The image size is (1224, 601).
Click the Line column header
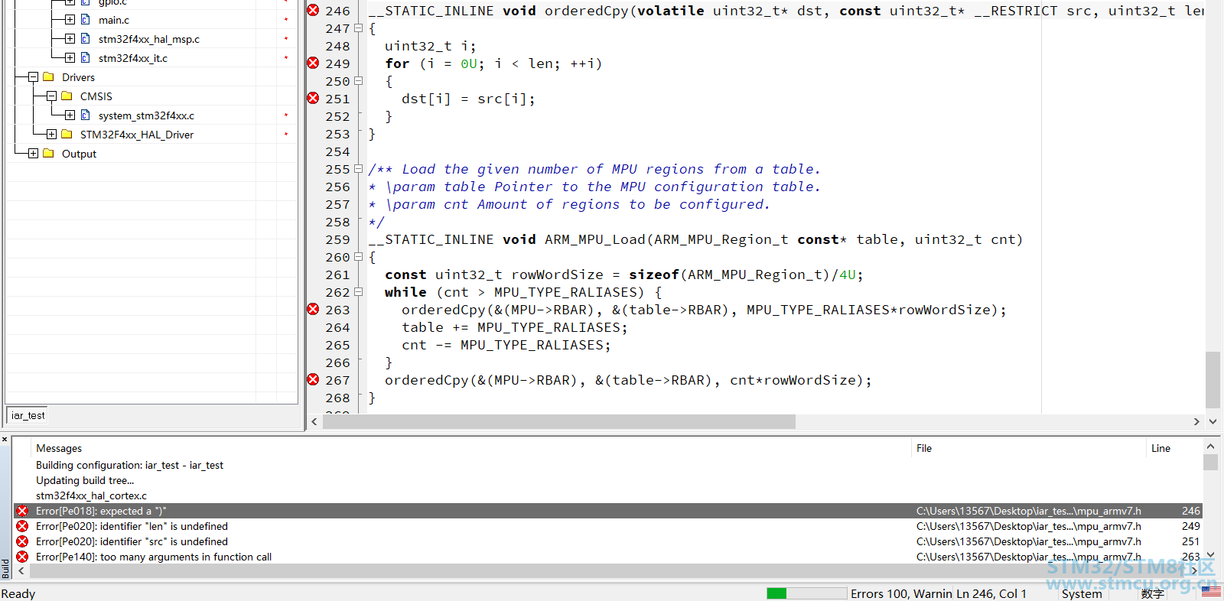point(1161,448)
